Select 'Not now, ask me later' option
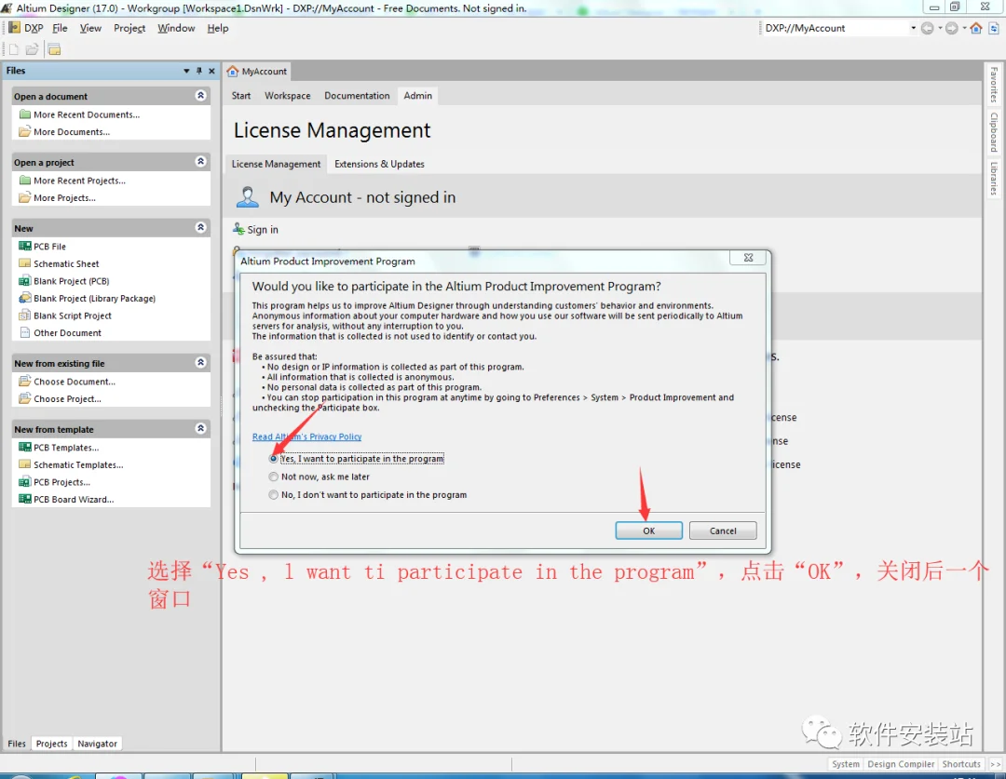 point(274,477)
